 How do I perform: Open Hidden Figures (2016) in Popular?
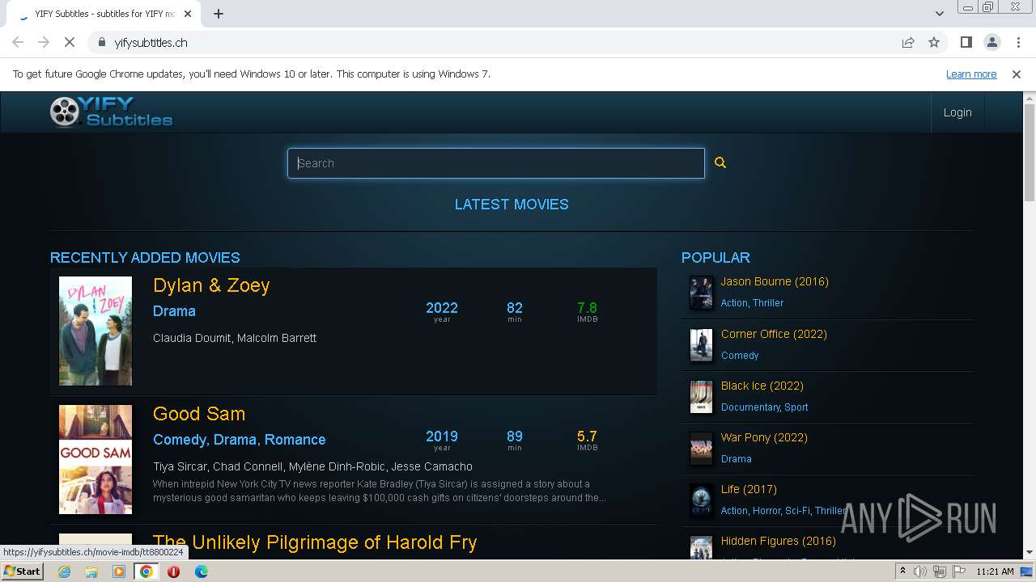pyautogui.click(x=778, y=541)
